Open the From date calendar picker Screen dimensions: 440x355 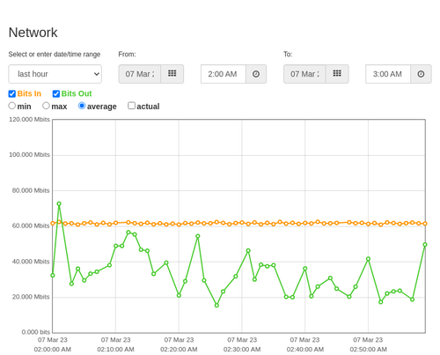172,74
